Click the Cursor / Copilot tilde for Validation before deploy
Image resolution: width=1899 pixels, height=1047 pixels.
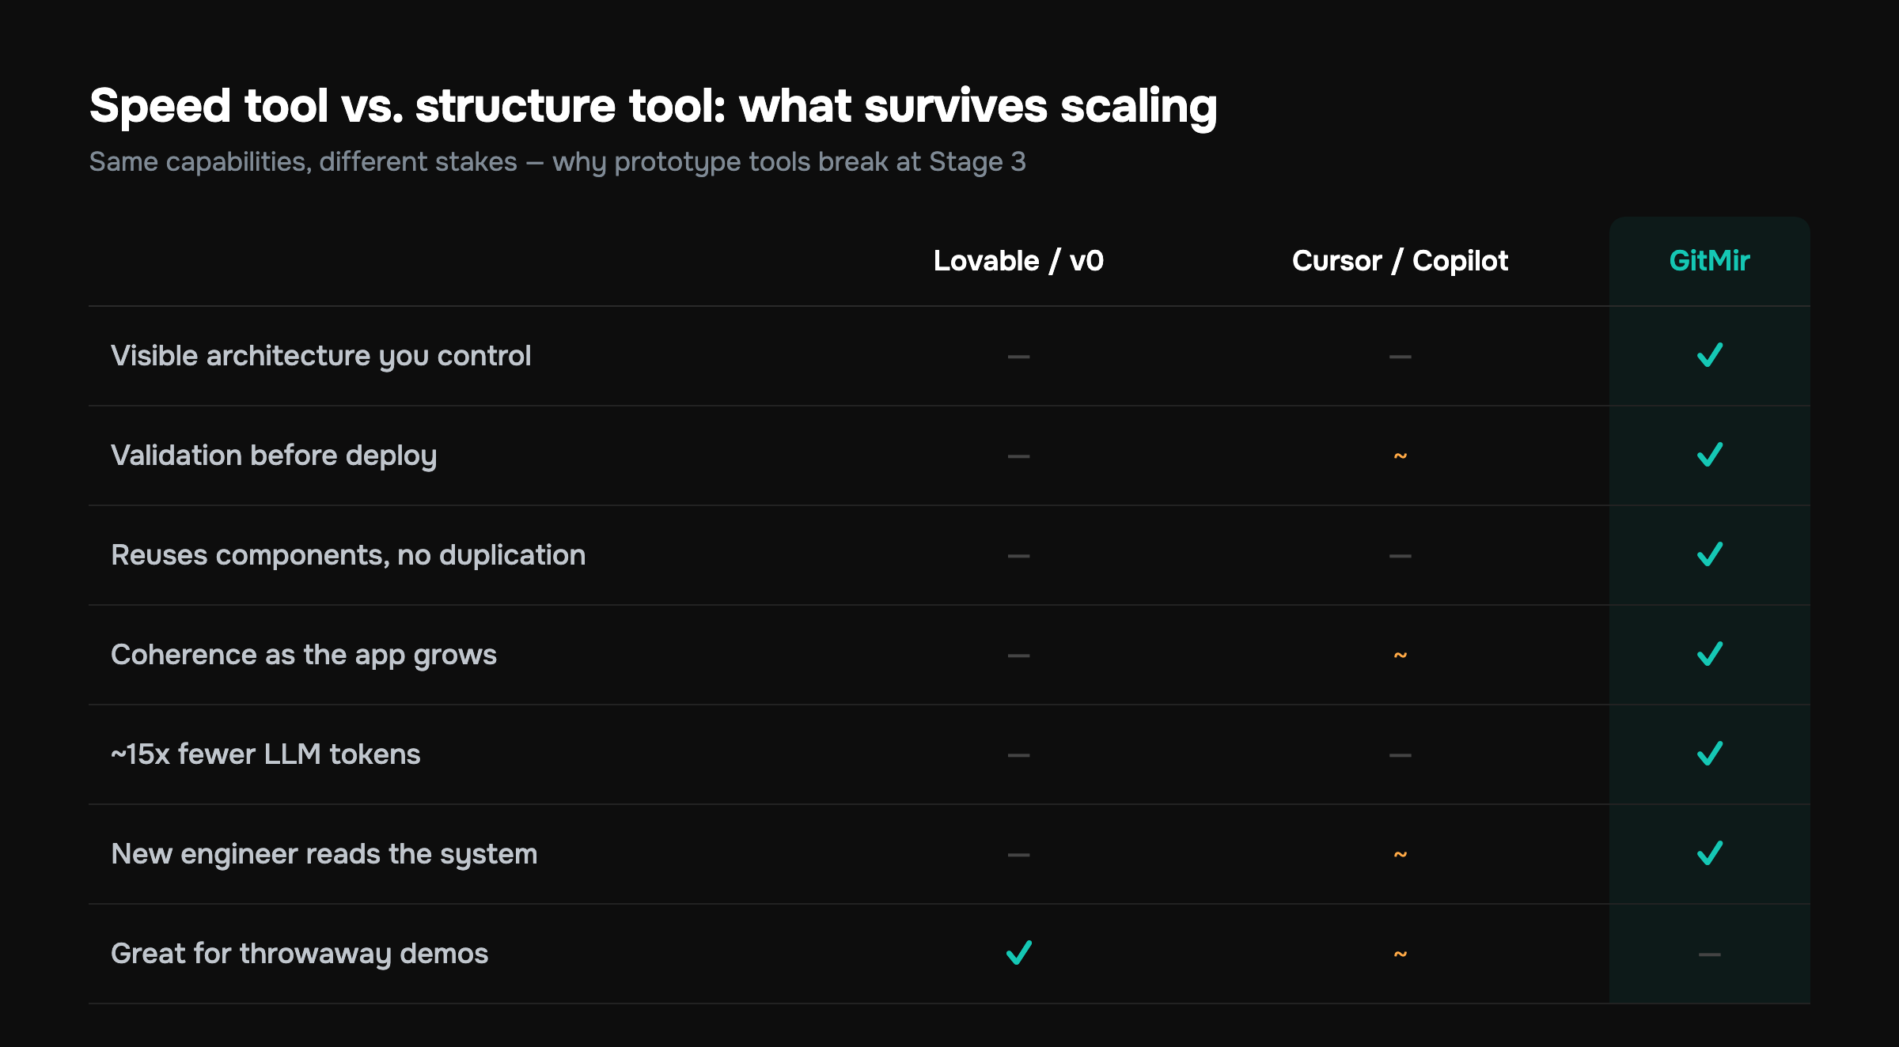click(1400, 456)
